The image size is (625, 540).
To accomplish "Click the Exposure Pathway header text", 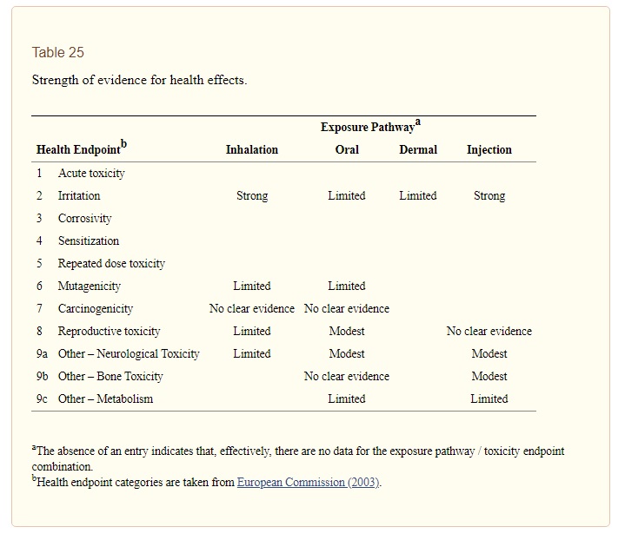I will click(x=369, y=127).
